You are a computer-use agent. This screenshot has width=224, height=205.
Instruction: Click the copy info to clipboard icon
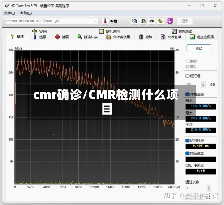click(134, 21)
